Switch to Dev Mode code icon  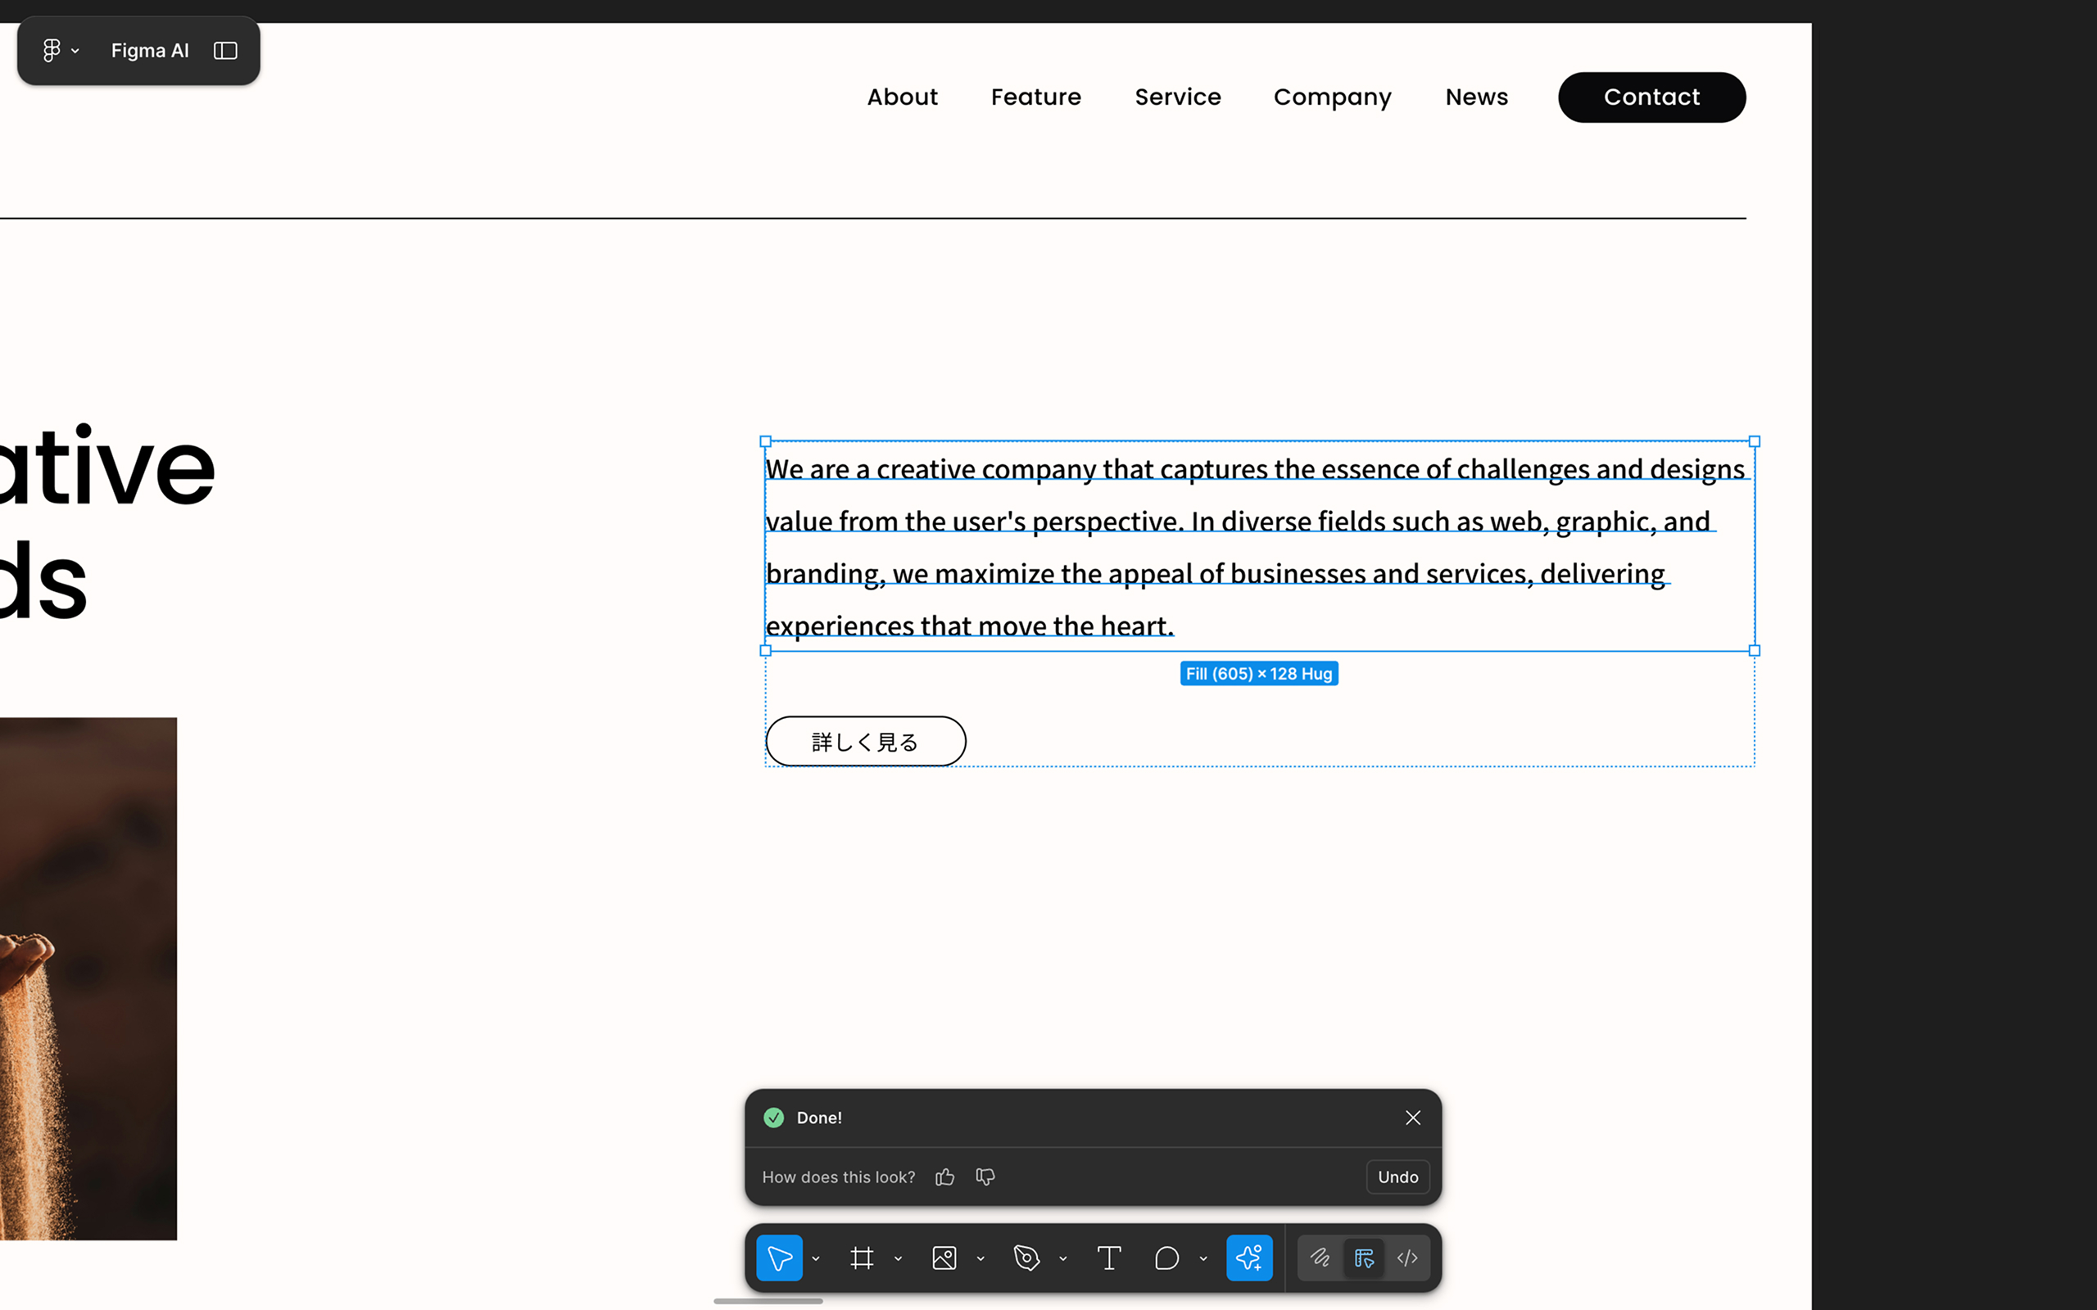(x=1407, y=1257)
